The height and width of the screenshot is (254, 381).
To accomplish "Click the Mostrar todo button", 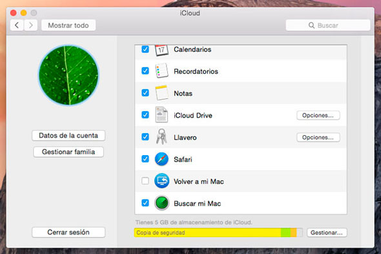I will 68,25.
